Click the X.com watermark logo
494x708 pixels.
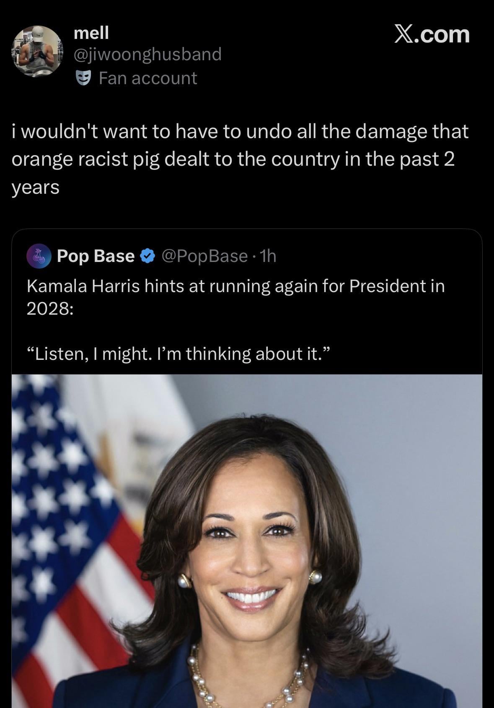[x=432, y=34]
